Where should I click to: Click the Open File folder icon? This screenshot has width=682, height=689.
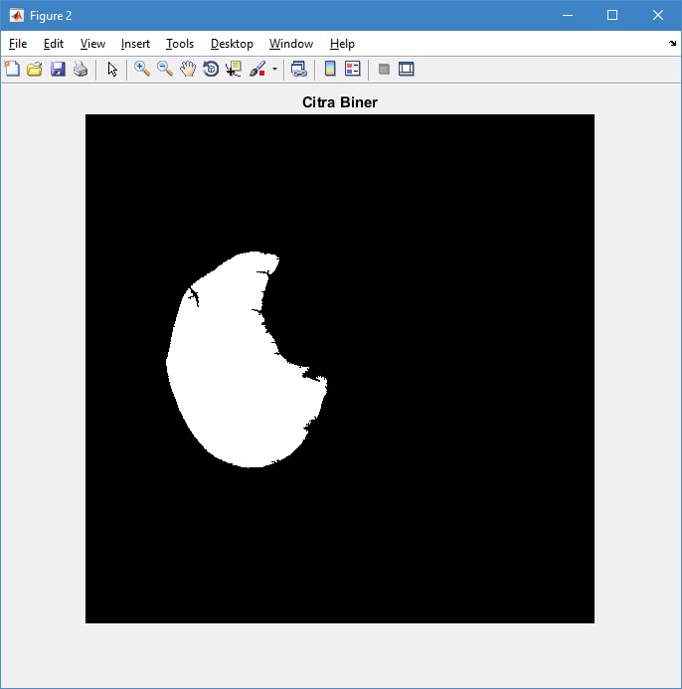[35, 69]
